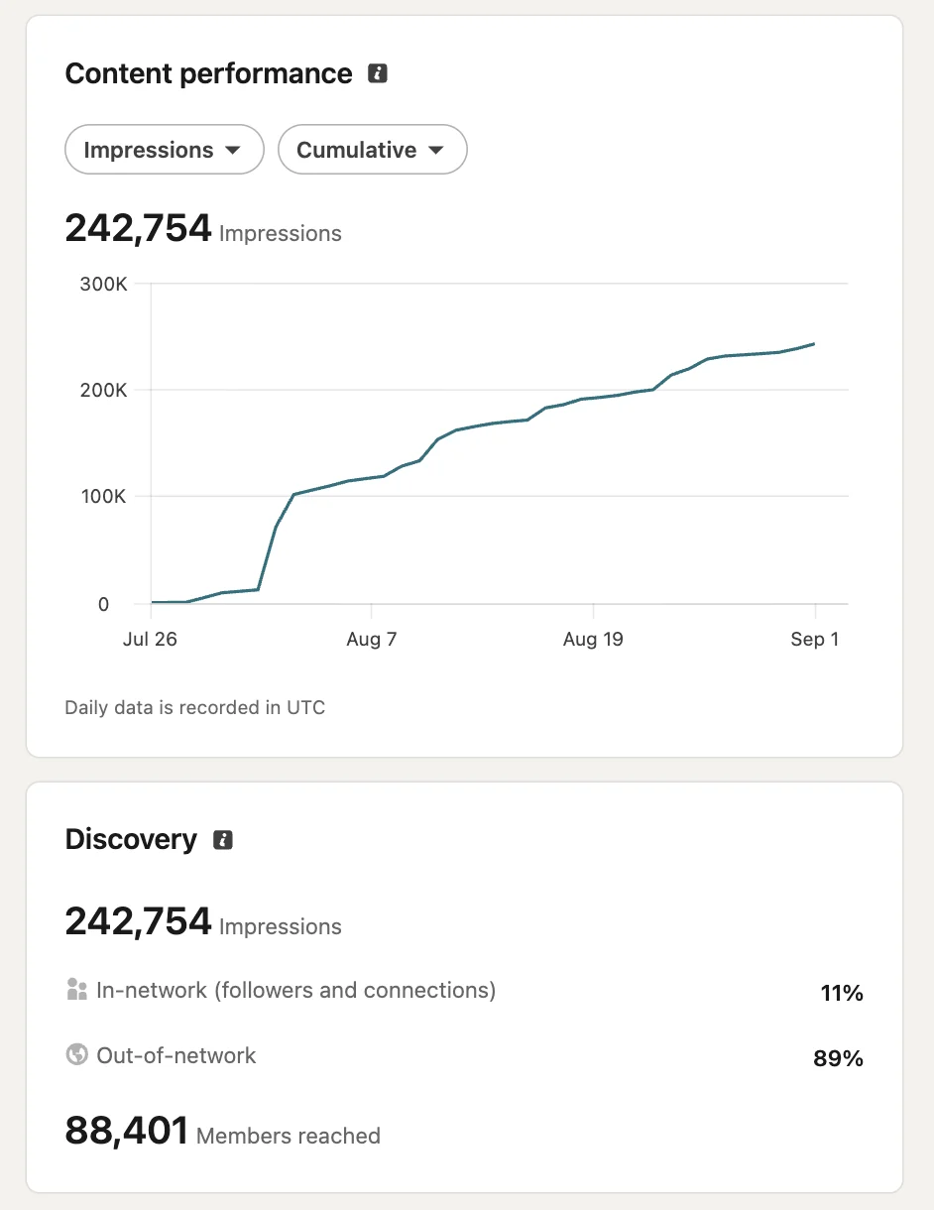Click the Jul 26 x-axis label
Image resolution: width=934 pixels, height=1210 pixels.
click(150, 639)
